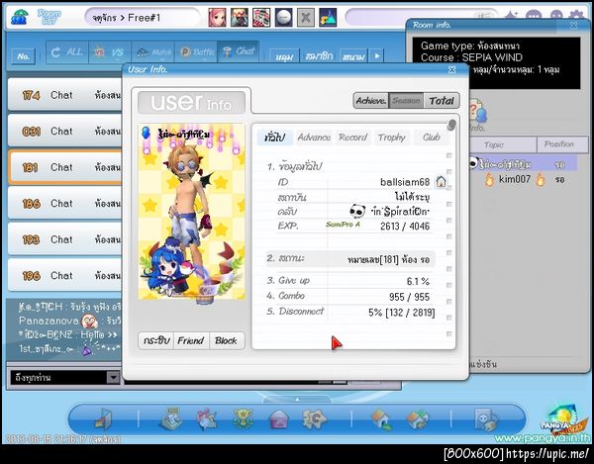
Task: Click the exit door icon in the bottom bar
Action: tap(103, 419)
